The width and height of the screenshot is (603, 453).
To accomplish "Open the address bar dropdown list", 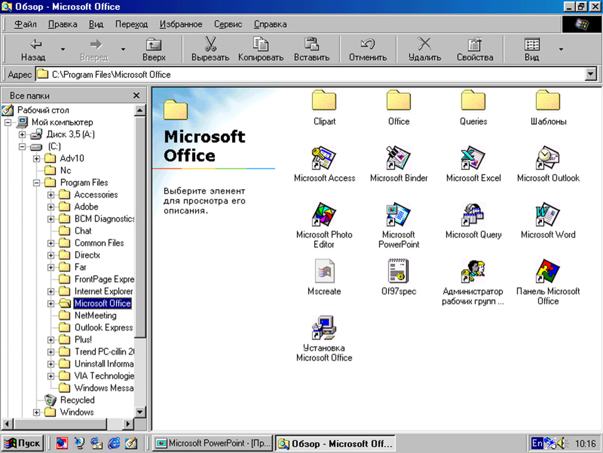I will click(x=590, y=74).
